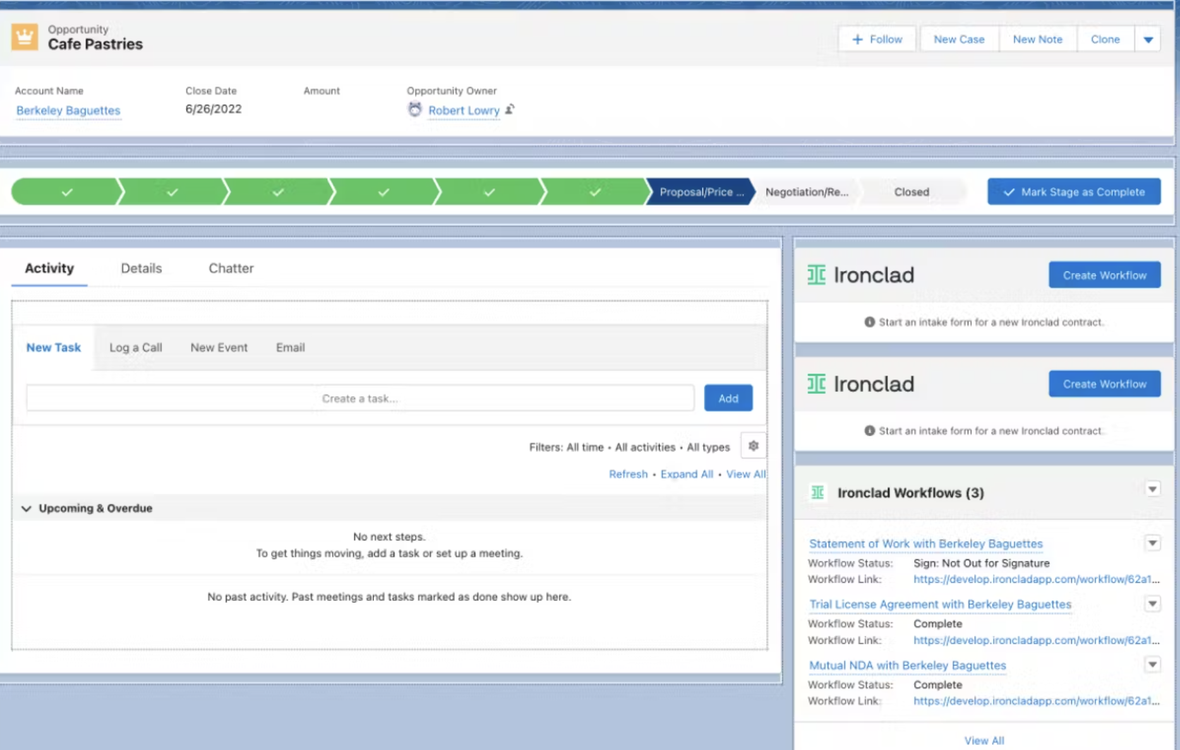This screenshot has width=1180, height=750.
Task: Open Mutual NDA workflow URL link
Action: pos(1036,701)
